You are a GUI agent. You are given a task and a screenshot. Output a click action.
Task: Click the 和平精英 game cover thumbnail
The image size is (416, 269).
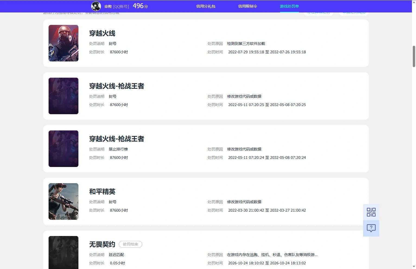[x=63, y=201]
